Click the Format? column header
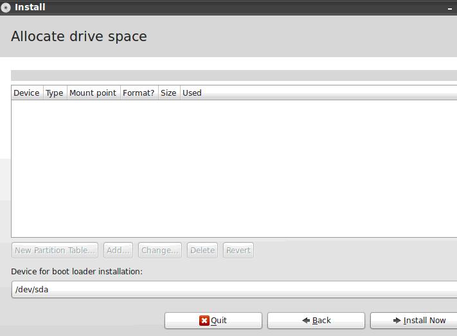 tap(138, 93)
